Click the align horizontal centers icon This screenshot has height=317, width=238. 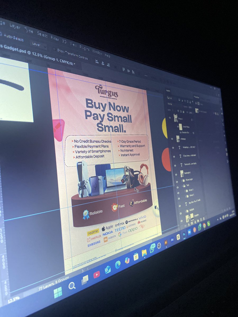103,64
